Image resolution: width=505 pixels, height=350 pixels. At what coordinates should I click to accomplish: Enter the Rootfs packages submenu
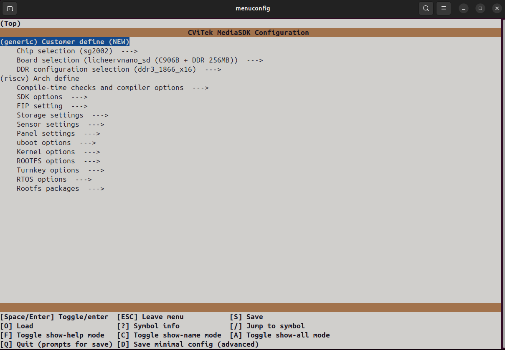point(61,188)
